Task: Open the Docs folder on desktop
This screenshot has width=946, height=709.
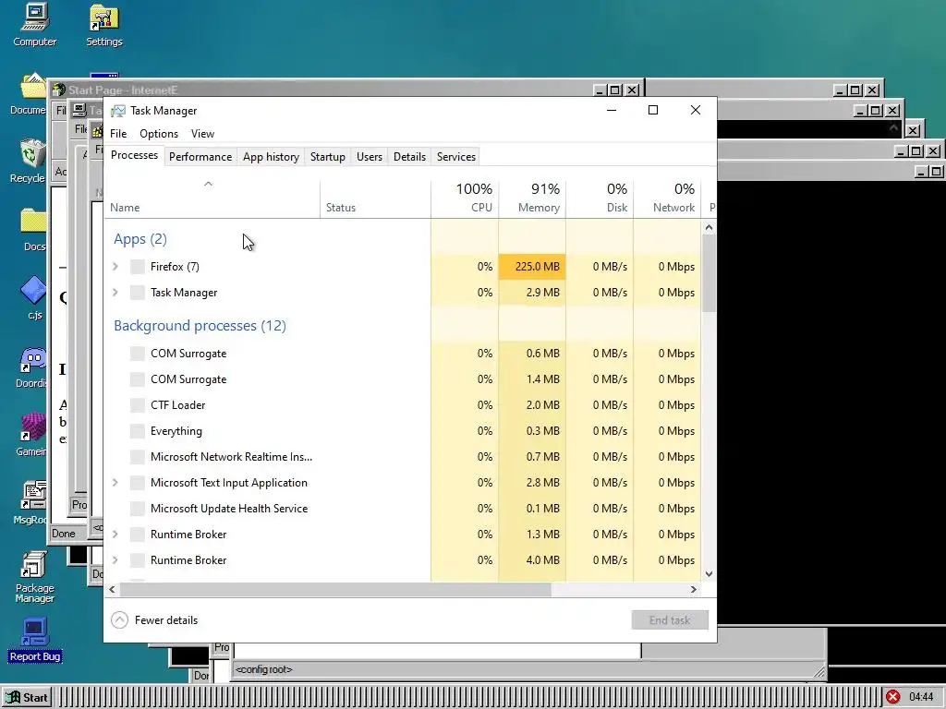Action: [33, 230]
